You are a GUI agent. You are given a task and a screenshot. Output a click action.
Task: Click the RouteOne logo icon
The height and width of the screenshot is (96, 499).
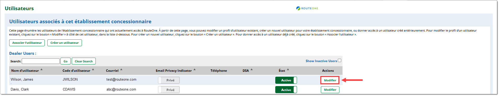298,8
